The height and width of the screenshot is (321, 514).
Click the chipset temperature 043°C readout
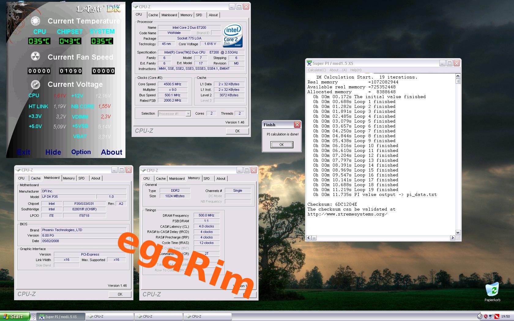coord(70,41)
